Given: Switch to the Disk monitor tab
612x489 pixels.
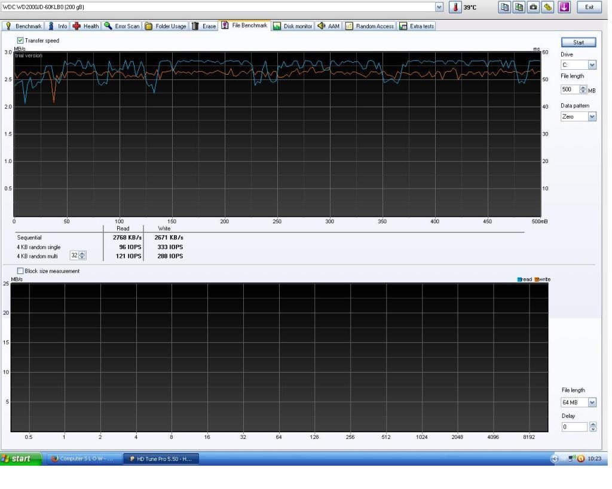Looking at the screenshot, I should 293,26.
